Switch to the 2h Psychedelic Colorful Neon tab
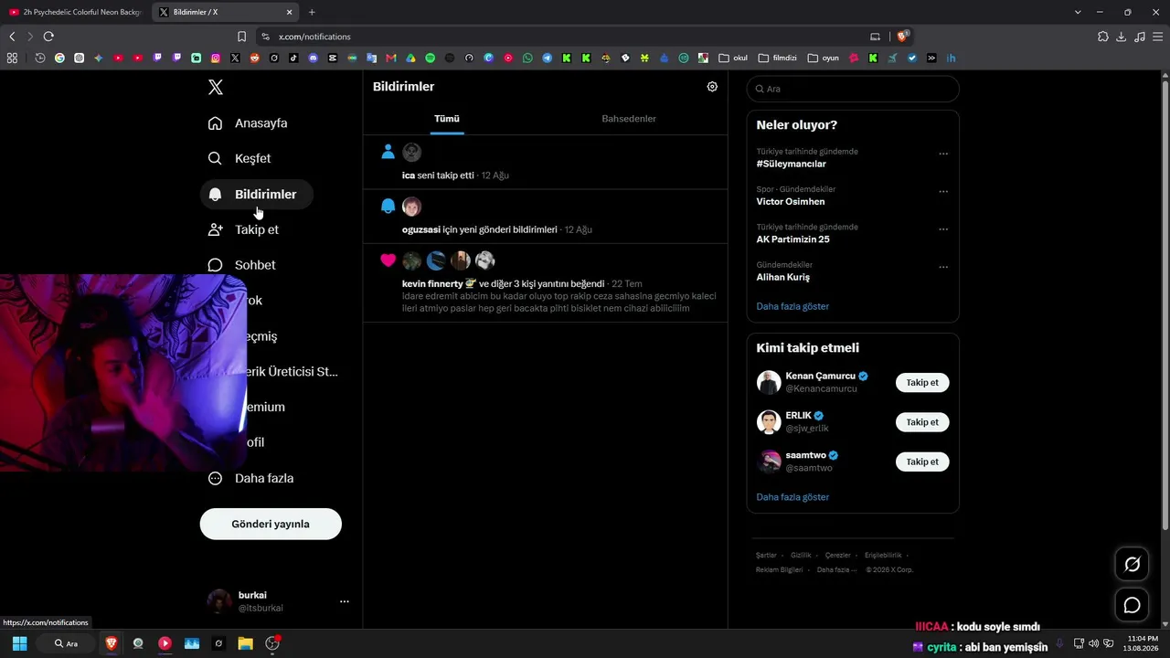This screenshot has width=1170, height=658. (75, 12)
